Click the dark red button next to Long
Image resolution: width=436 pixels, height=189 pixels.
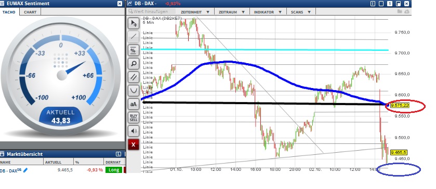[125, 170]
